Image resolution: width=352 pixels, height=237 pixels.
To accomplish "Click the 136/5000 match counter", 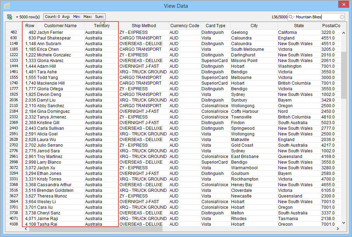I will click(279, 17).
